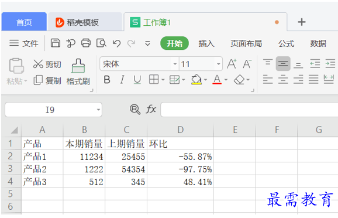Screen dimensions: 338x218
Task: Open border style dropdown arrow
Action: tap(163, 80)
